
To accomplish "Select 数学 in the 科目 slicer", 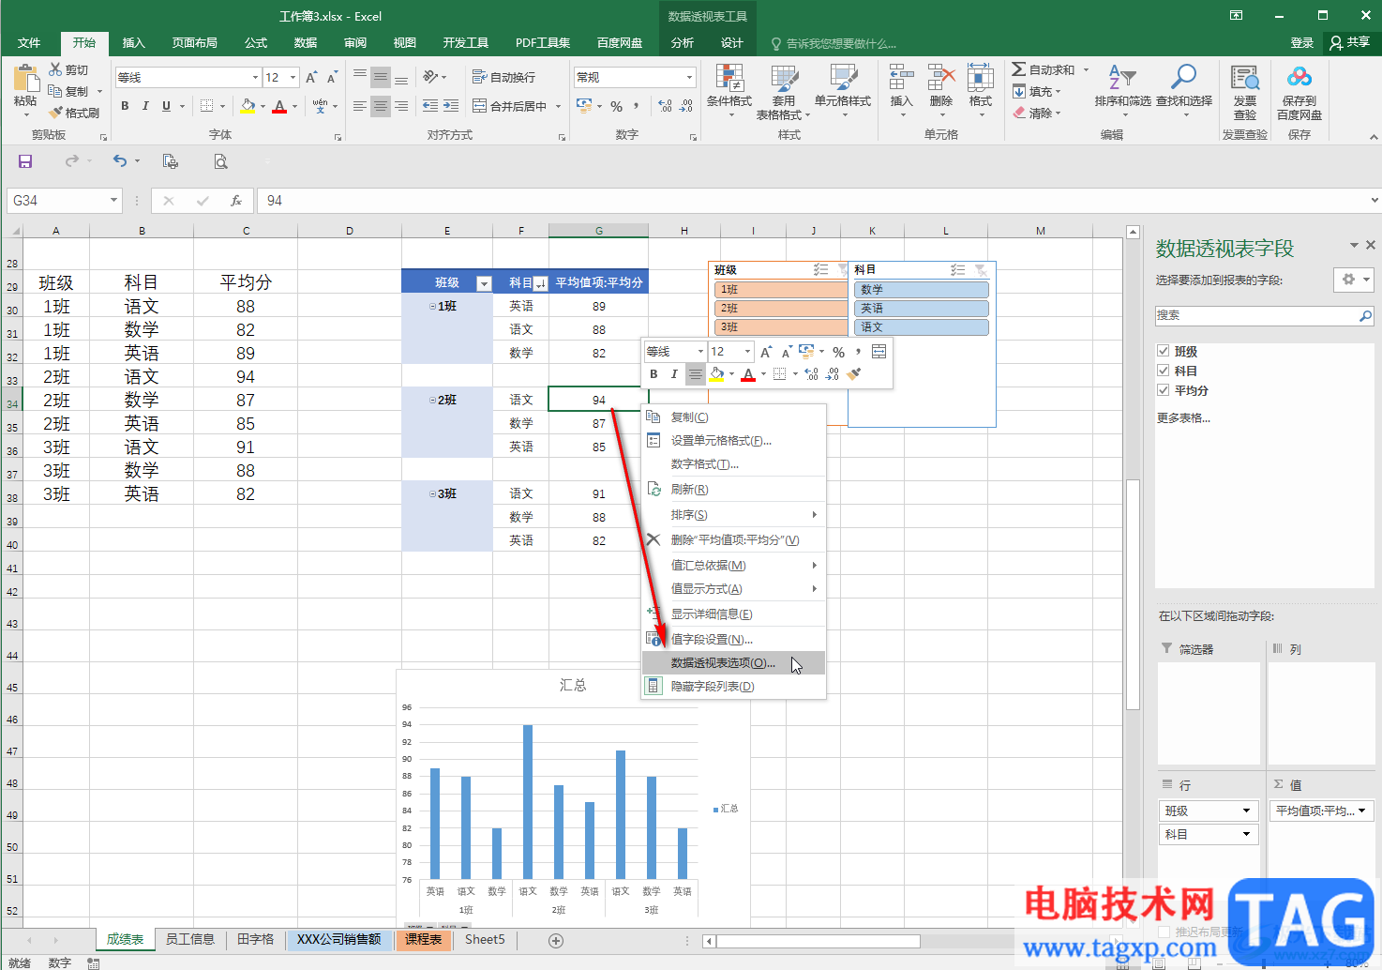I will coord(922,290).
